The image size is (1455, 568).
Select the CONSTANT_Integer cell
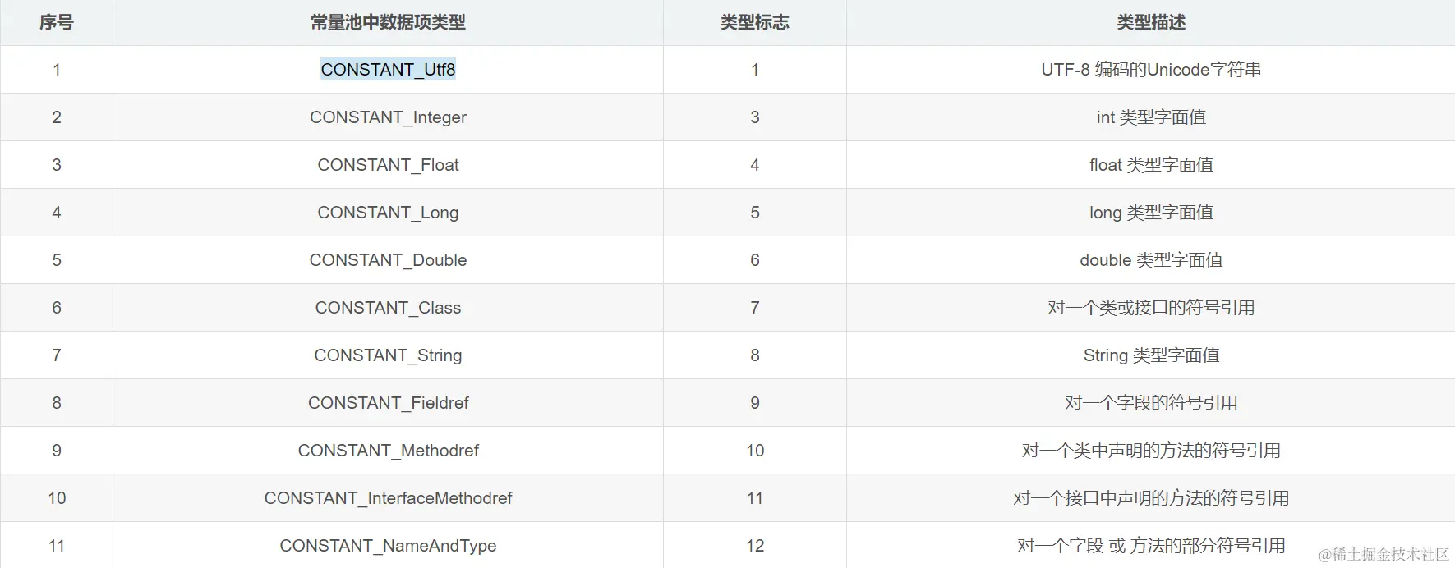[x=388, y=117]
